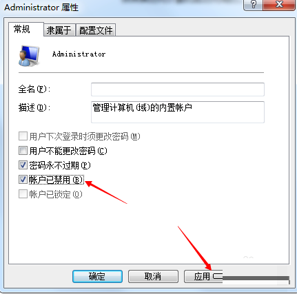Screen dimensions: 297x294
Task: Toggle the 帐户已锁定 checkbox
Action: (x=23, y=194)
